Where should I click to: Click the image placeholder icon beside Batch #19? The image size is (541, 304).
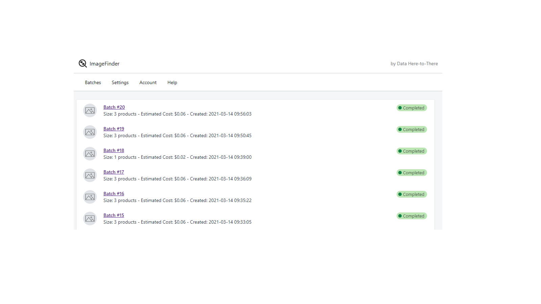coord(90,132)
